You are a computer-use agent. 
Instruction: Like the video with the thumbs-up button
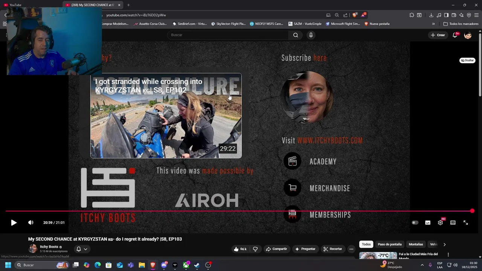[240, 249]
